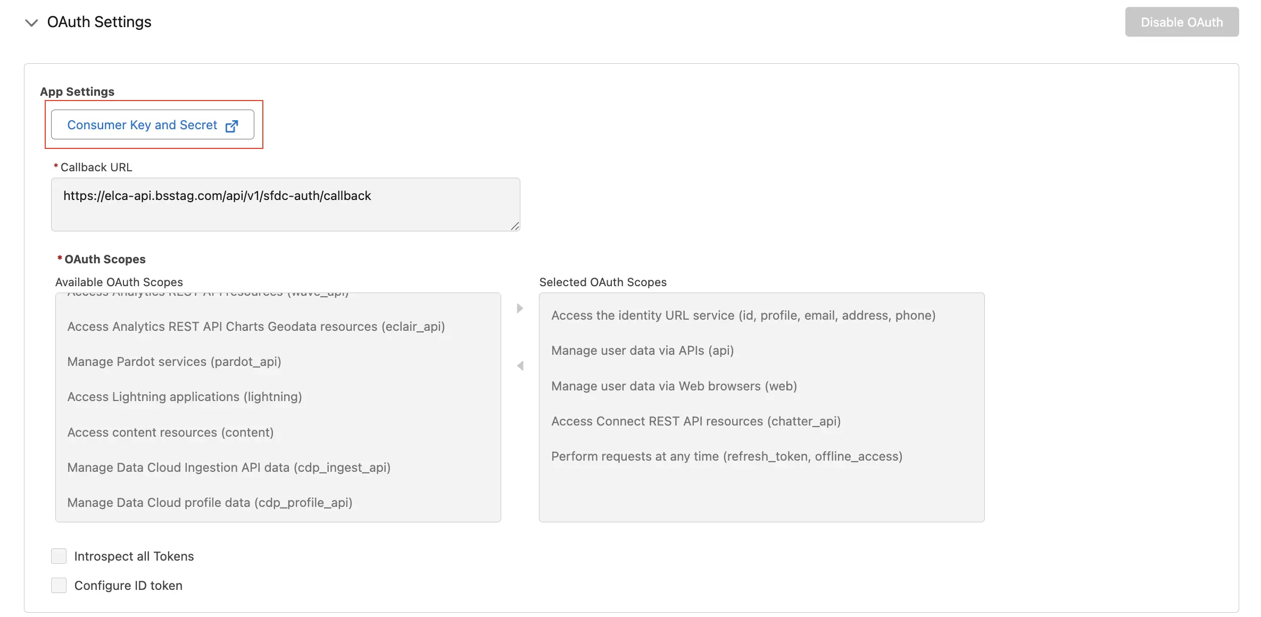This screenshot has height=617, width=1261.
Task: Select the Manage user data via APIs scope
Action: coord(642,351)
